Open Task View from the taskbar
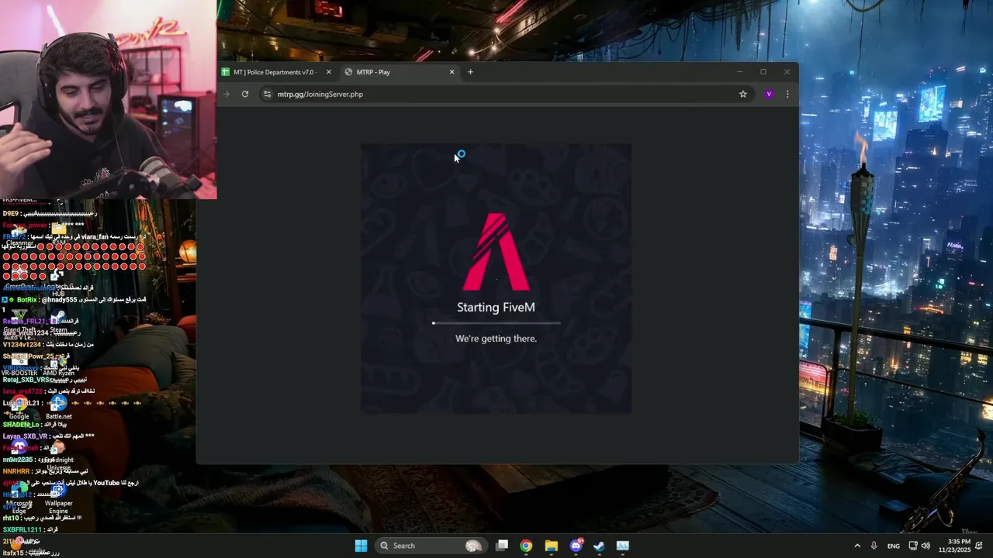The image size is (993, 558). pos(502,546)
